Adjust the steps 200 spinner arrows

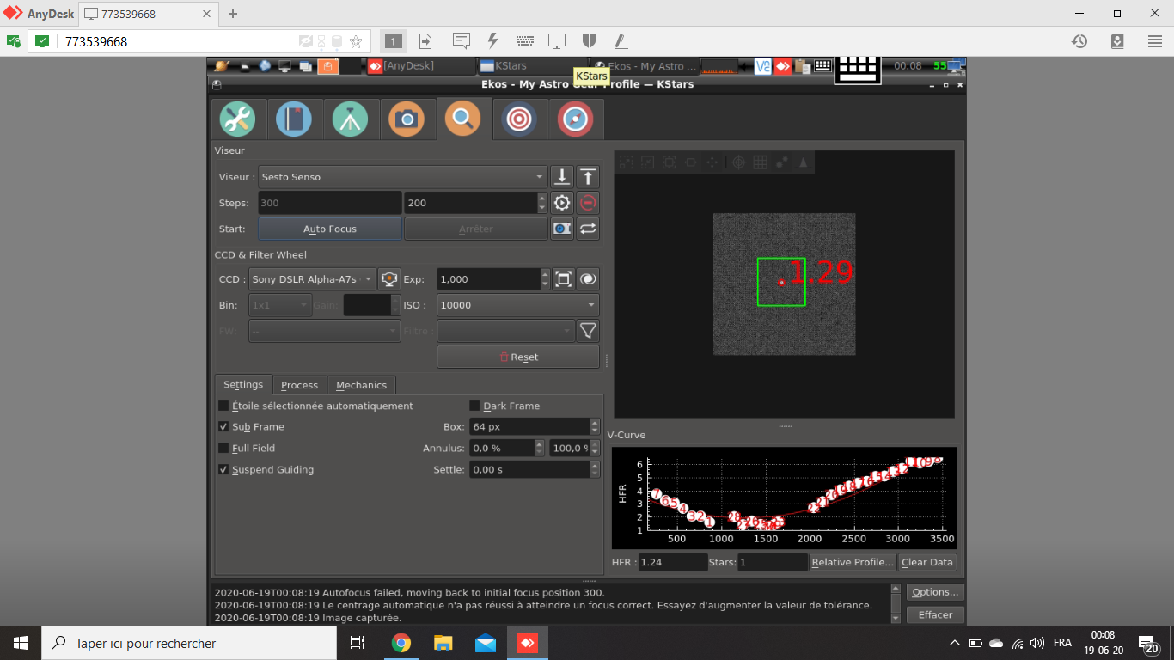[x=541, y=203]
